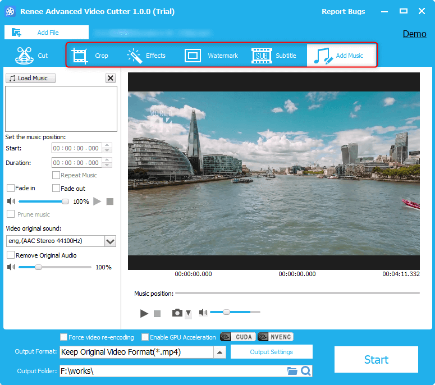The image size is (435, 385).
Task: Close the loaded music with X button
Action: tap(111, 78)
